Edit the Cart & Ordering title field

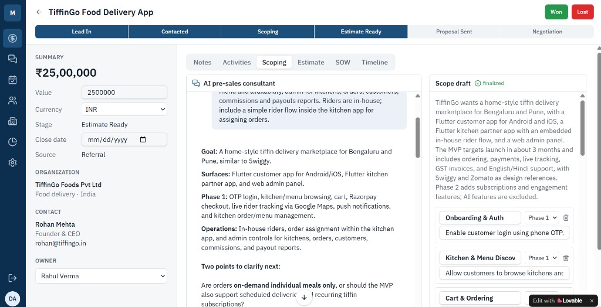pos(480,298)
